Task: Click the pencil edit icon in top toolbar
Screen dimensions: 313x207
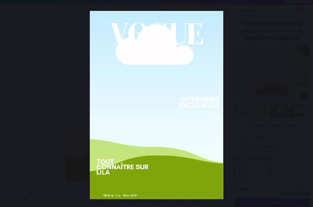Action: [82, 11]
